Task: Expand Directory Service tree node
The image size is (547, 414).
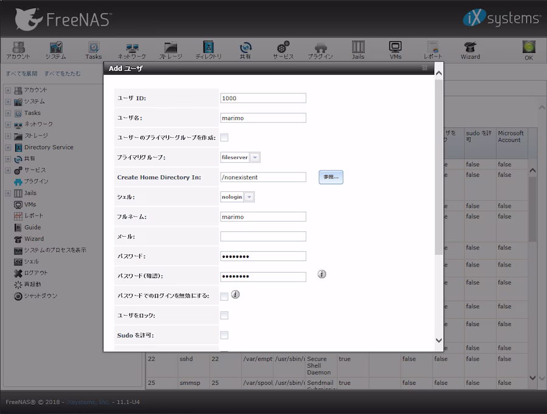Action: coord(8,148)
